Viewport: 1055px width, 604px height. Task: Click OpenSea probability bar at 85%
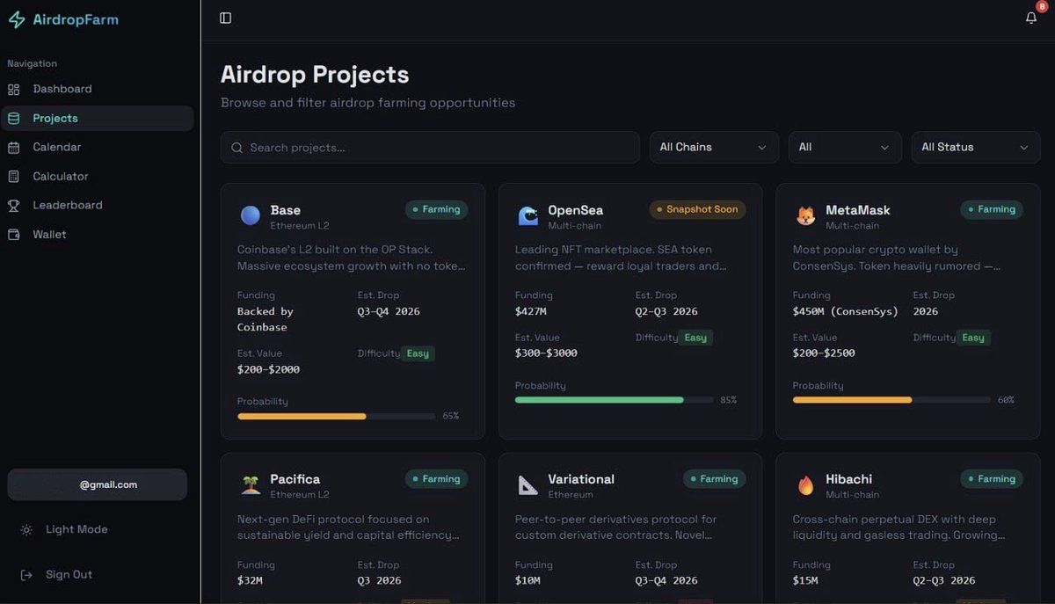[x=615, y=400]
